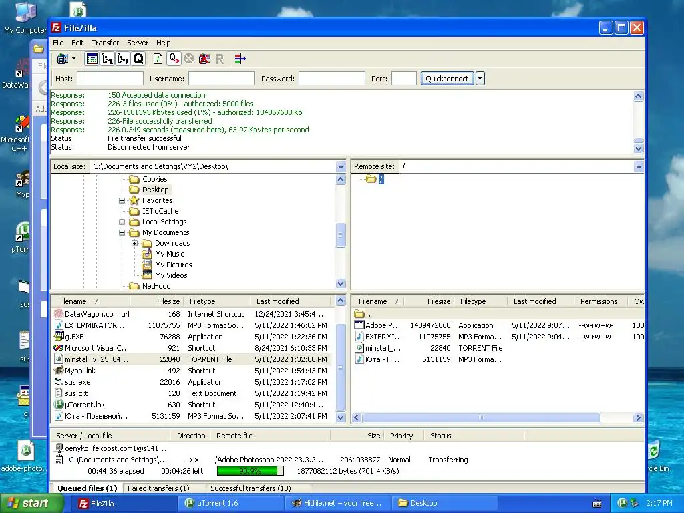Switch to Hitfile.net taskbar button

[x=337, y=504]
